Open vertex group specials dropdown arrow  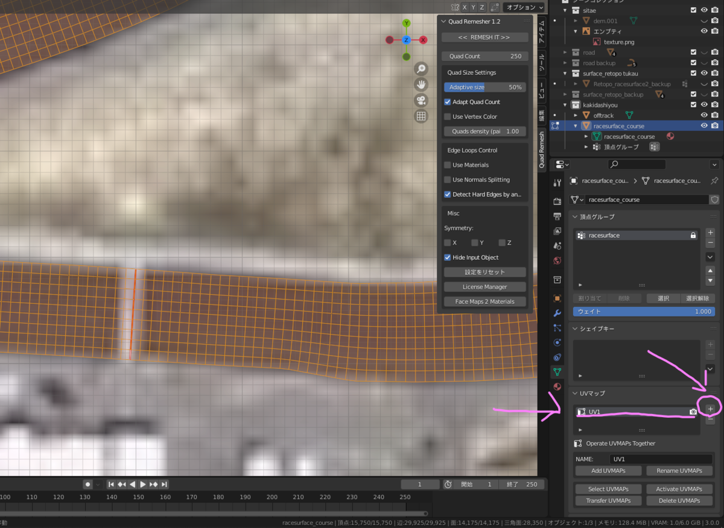coord(710,257)
